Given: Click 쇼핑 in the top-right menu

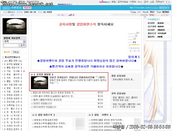Looking at the screenshot, I should [152, 2].
